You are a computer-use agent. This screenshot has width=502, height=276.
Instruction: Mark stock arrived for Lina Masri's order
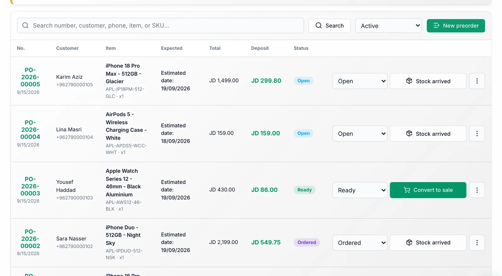[x=428, y=134]
